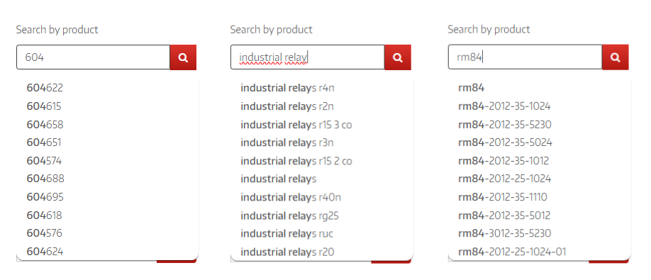This screenshot has width=651, height=280.
Task: Choose suggestion 604658
Action: pyautogui.click(x=45, y=125)
